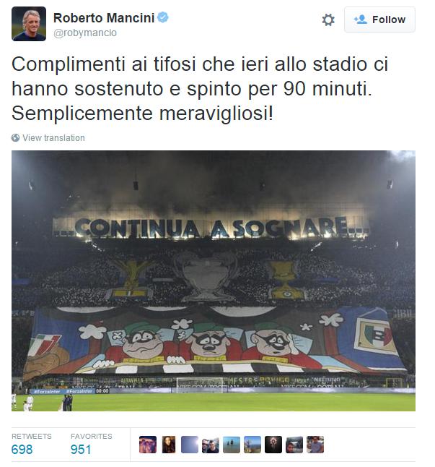Click View translation link
This screenshot has height=467, width=435.
click(53, 138)
